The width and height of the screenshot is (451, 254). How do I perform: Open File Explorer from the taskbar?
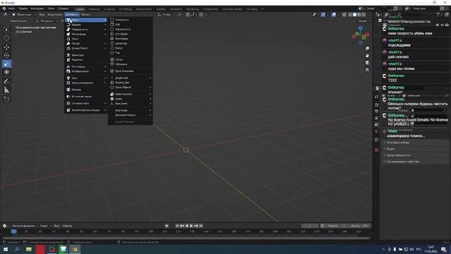point(29,249)
